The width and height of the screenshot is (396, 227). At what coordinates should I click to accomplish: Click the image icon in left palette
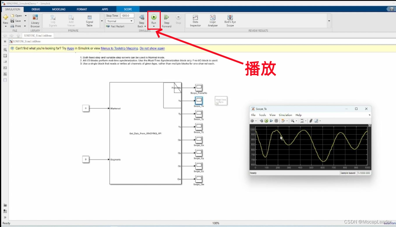click(x=5, y=74)
